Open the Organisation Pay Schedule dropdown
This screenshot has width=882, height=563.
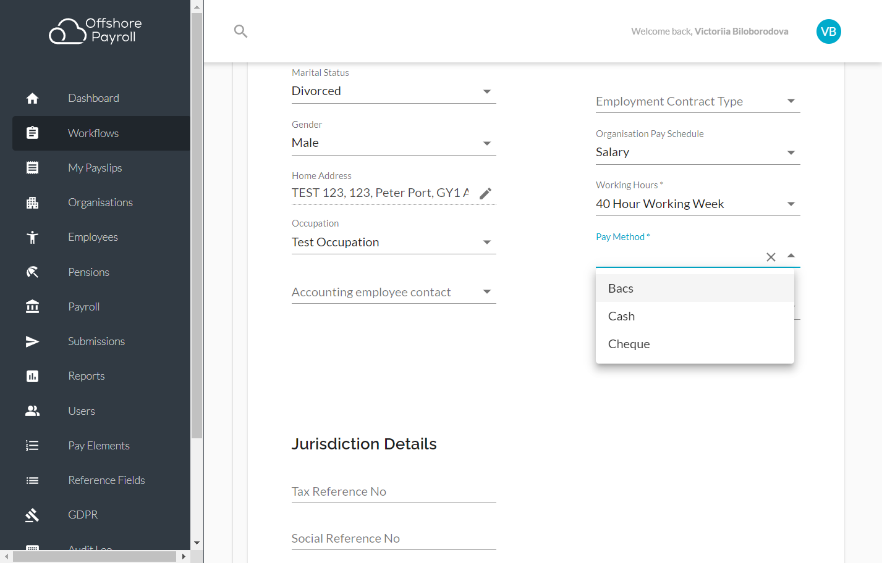tap(698, 152)
